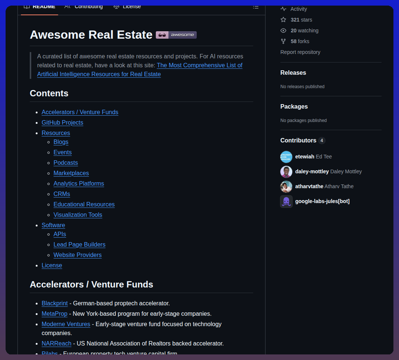Click No releases published text

[x=302, y=87]
